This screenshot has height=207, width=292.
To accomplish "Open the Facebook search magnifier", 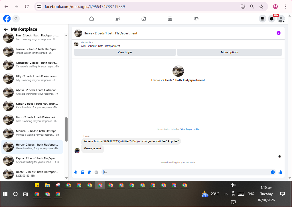I will coord(16,18).
